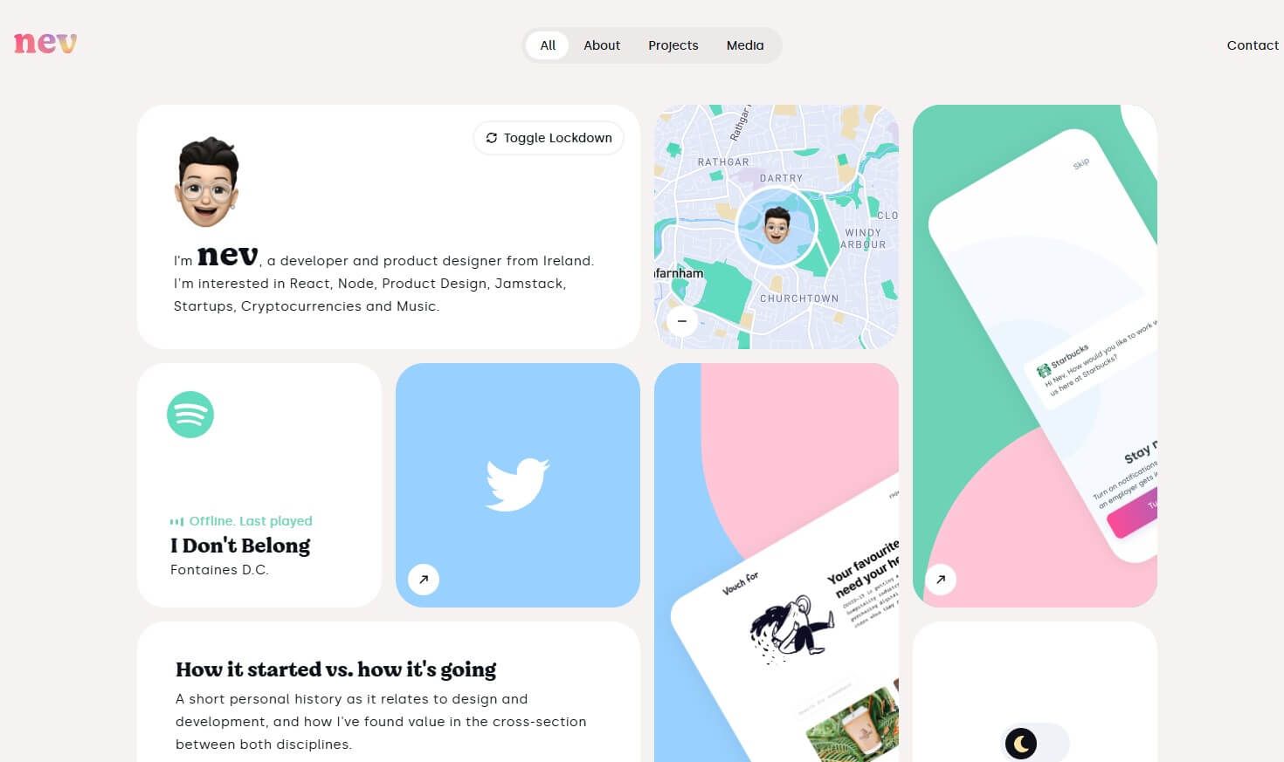This screenshot has width=1284, height=762.
Task: Click the Twitter bird icon
Action: point(517,484)
